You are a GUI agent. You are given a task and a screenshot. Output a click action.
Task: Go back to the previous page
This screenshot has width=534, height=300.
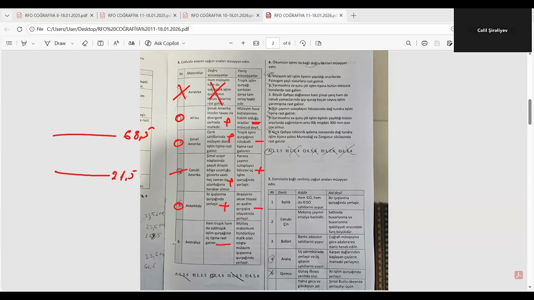pos(7,29)
